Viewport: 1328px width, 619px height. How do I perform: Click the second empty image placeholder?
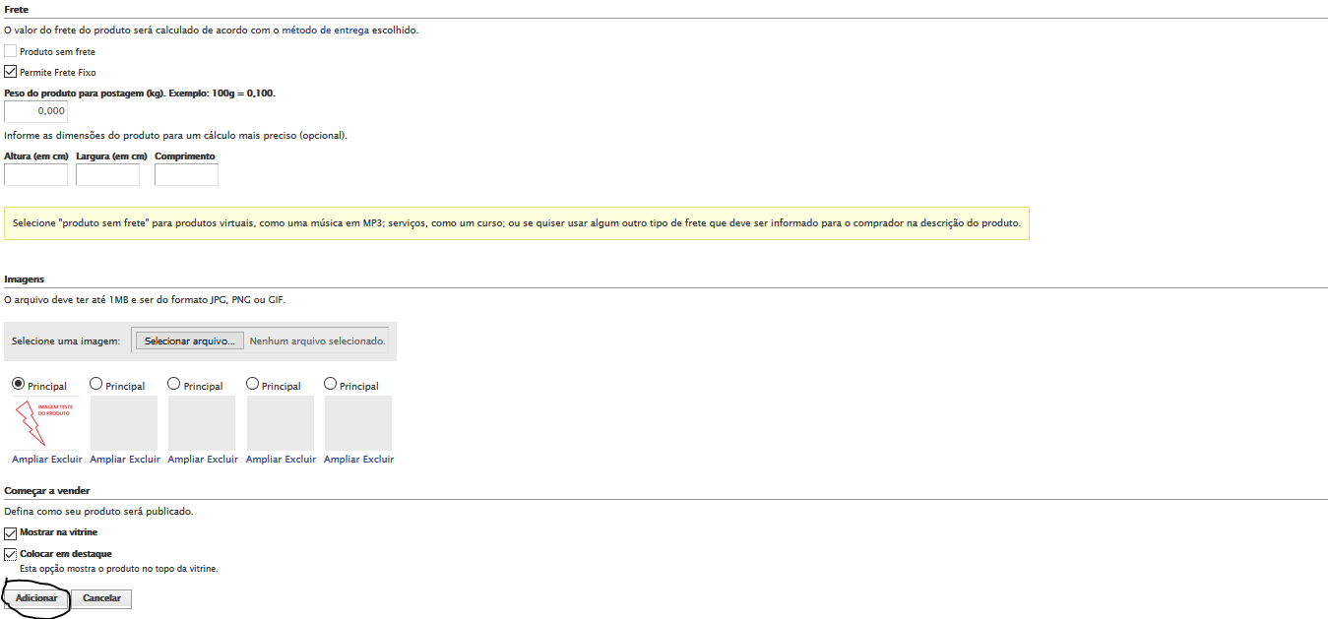tap(202, 423)
